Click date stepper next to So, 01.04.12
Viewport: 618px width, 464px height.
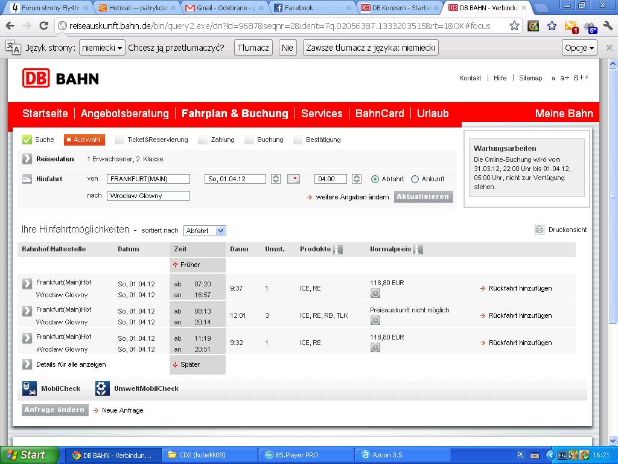(276, 179)
